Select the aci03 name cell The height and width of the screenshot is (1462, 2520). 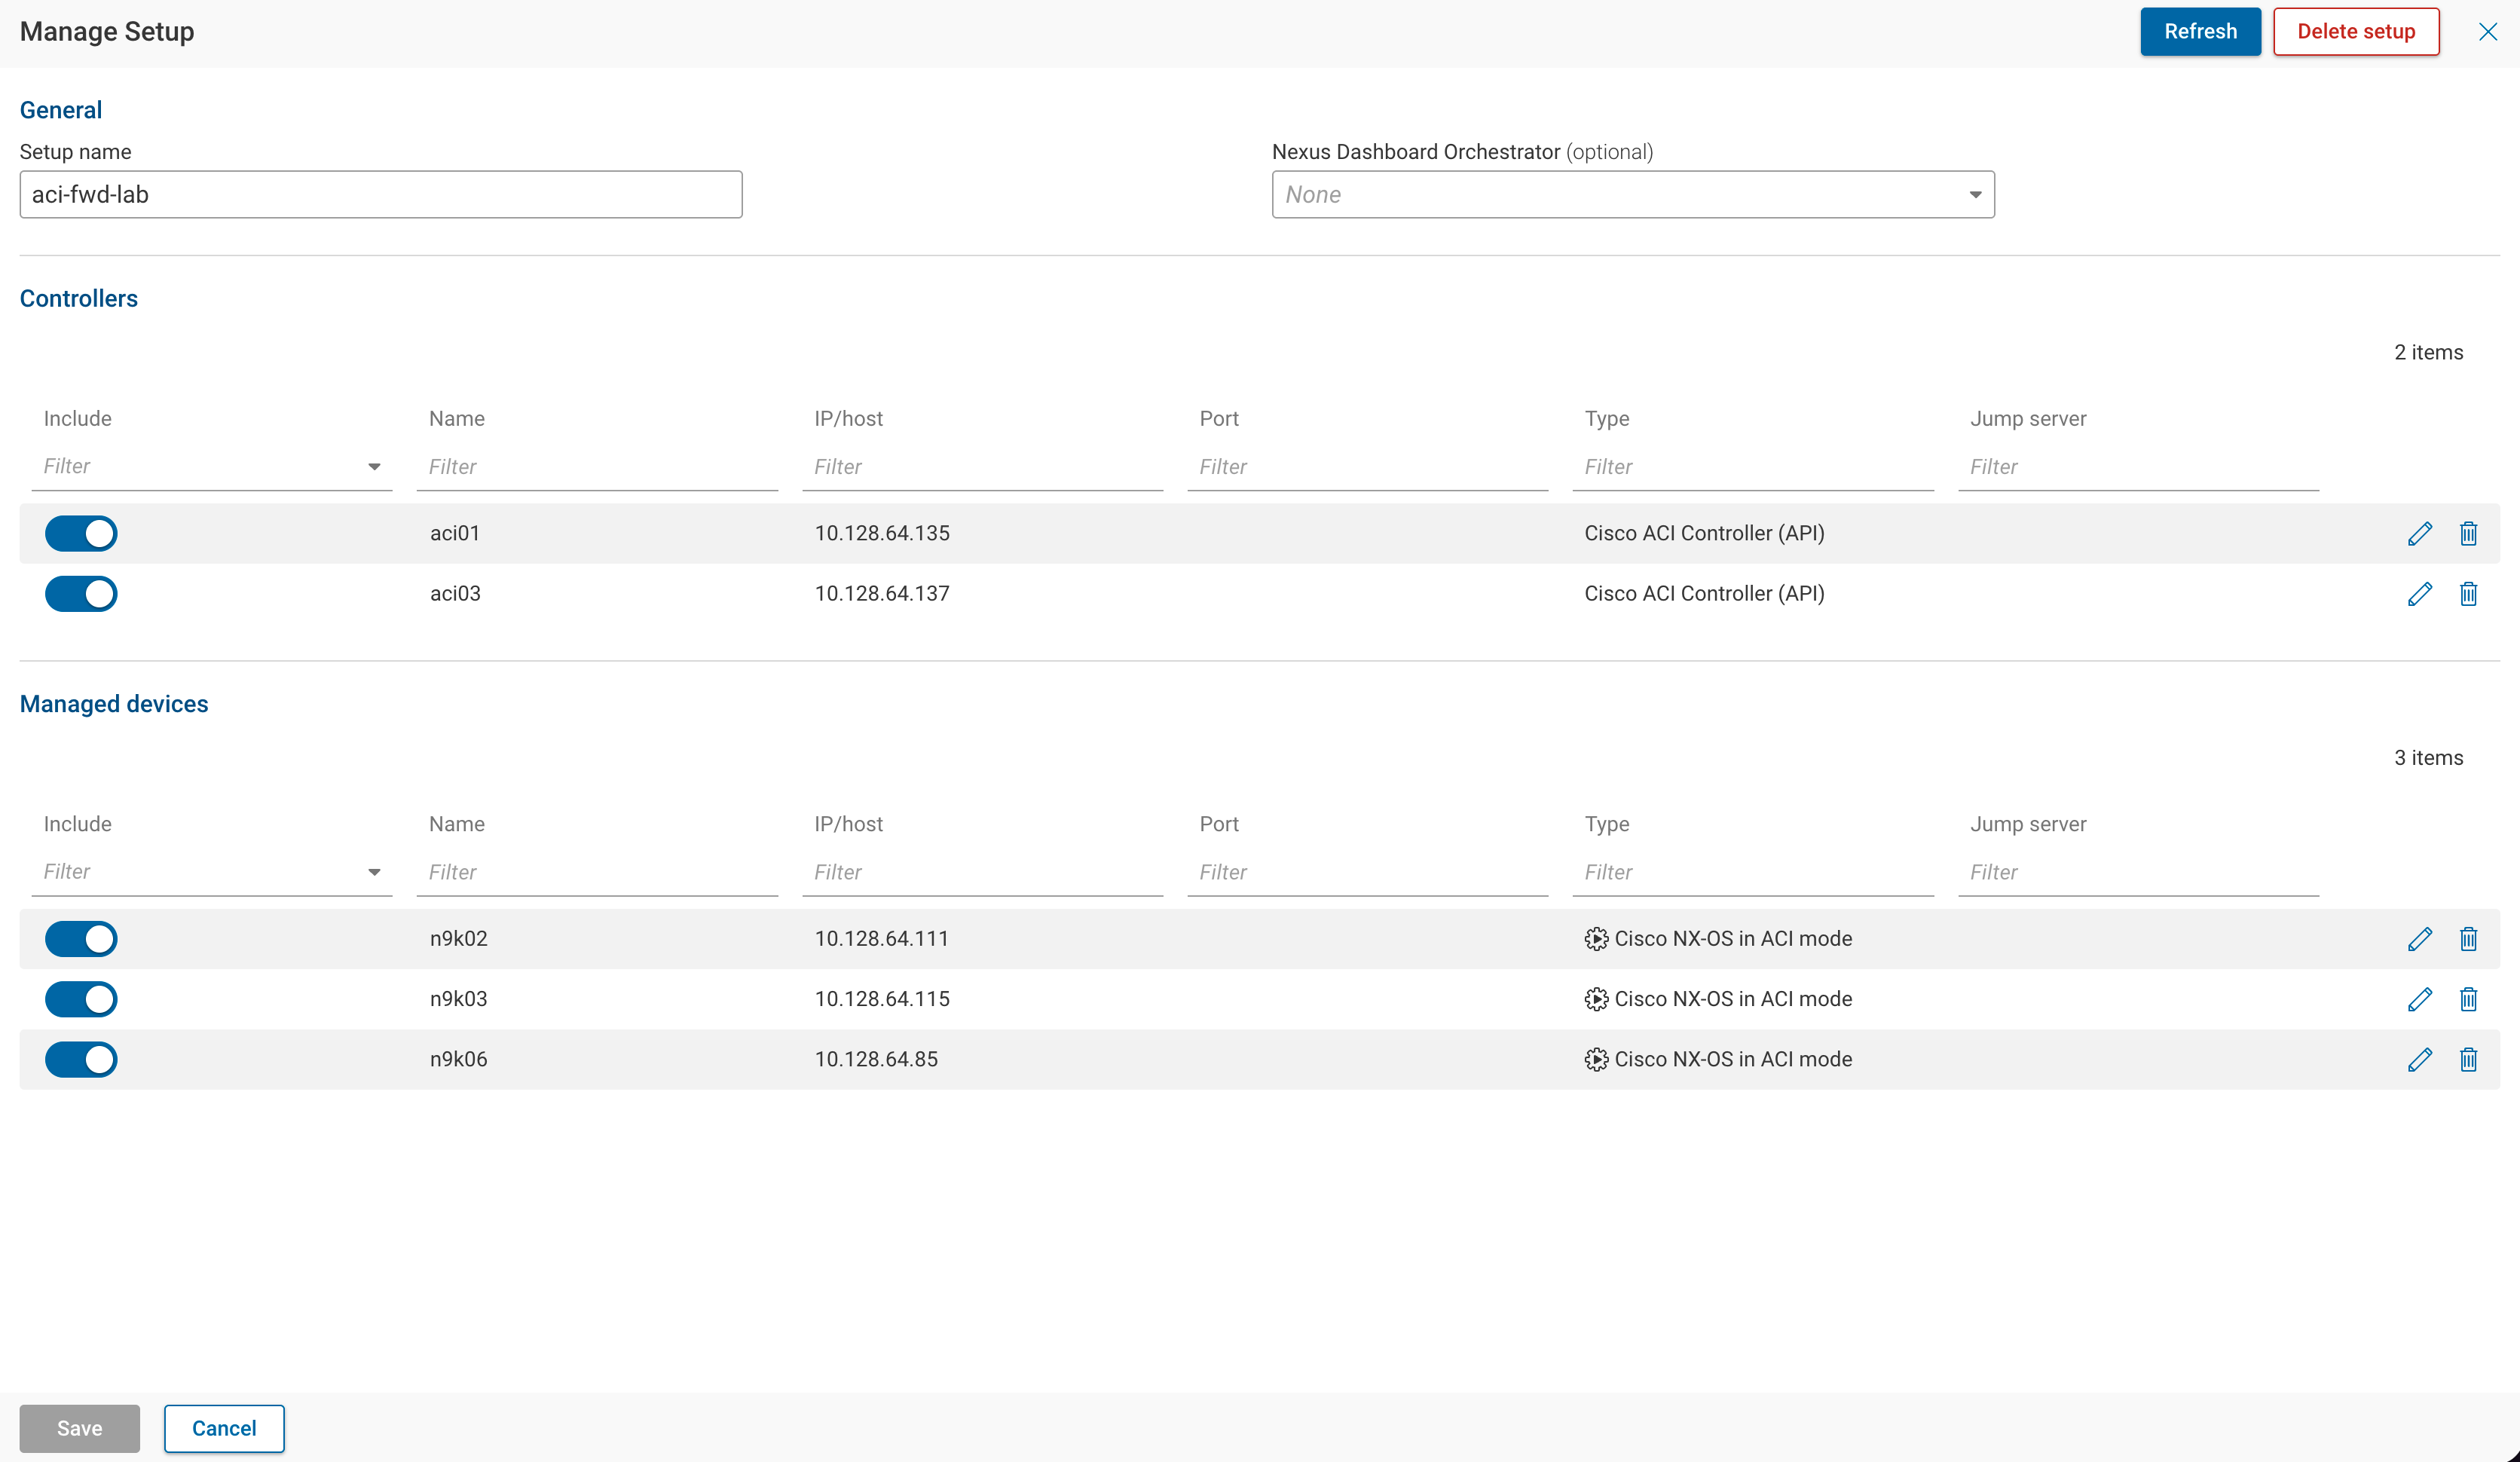(x=455, y=594)
